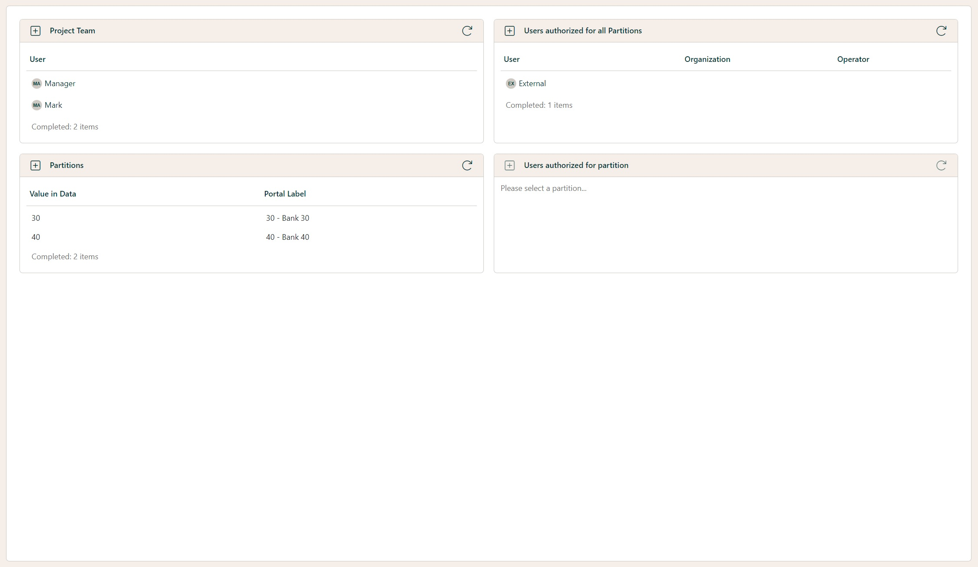Viewport: 978px width, 567px height.
Task: Select the External user entry
Action: 532,84
